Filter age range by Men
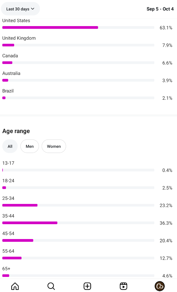This screenshot has height=292, width=177. (x=30, y=146)
